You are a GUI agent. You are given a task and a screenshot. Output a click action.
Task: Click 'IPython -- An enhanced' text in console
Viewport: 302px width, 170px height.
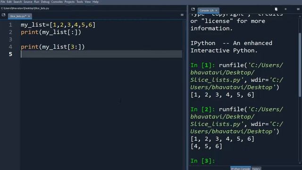231,43
